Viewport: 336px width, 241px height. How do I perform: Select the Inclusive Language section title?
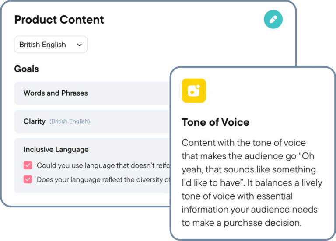pos(56,149)
